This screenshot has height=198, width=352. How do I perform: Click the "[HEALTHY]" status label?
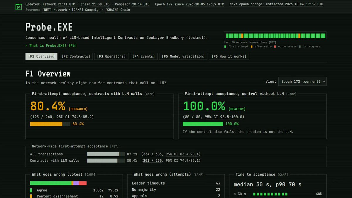point(237,109)
